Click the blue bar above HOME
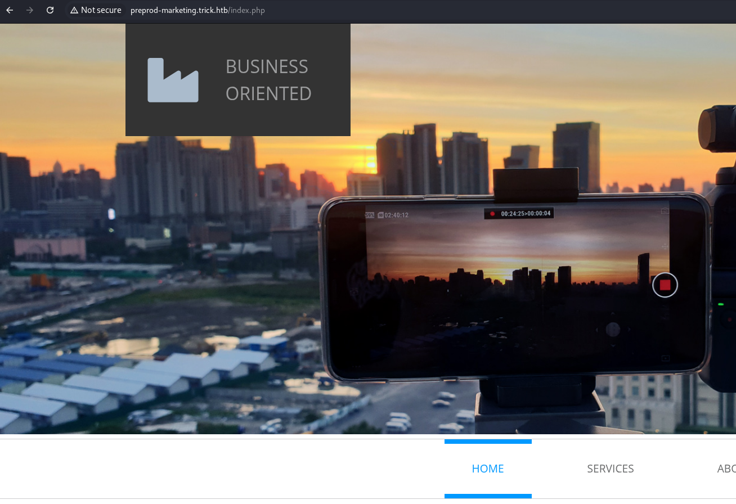This screenshot has width=736, height=504. (x=488, y=442)
